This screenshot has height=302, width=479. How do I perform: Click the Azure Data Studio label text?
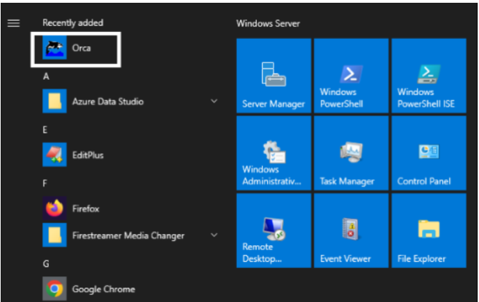click(x=108, y=101)
